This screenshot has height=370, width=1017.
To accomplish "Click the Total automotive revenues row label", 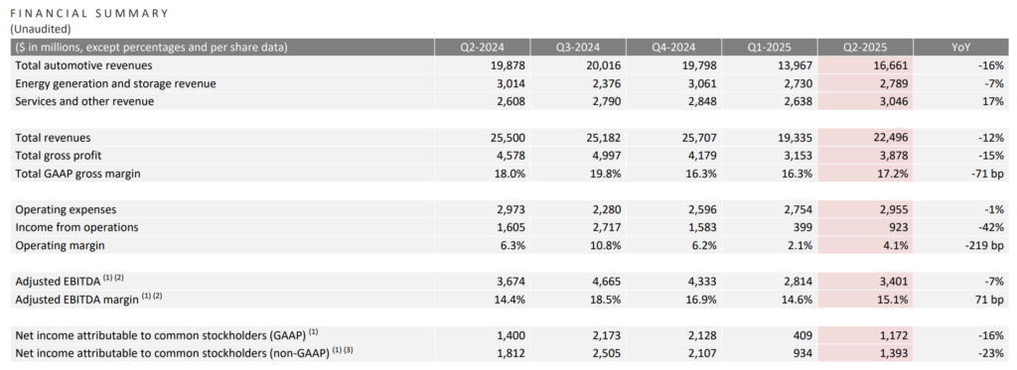I will coord(83,65).
